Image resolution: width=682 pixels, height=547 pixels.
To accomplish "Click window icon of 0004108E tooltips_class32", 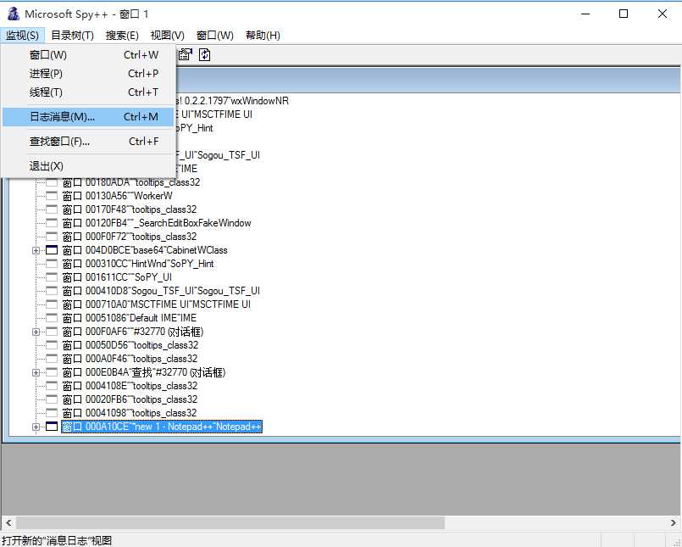I will click(x=52, y=386).
